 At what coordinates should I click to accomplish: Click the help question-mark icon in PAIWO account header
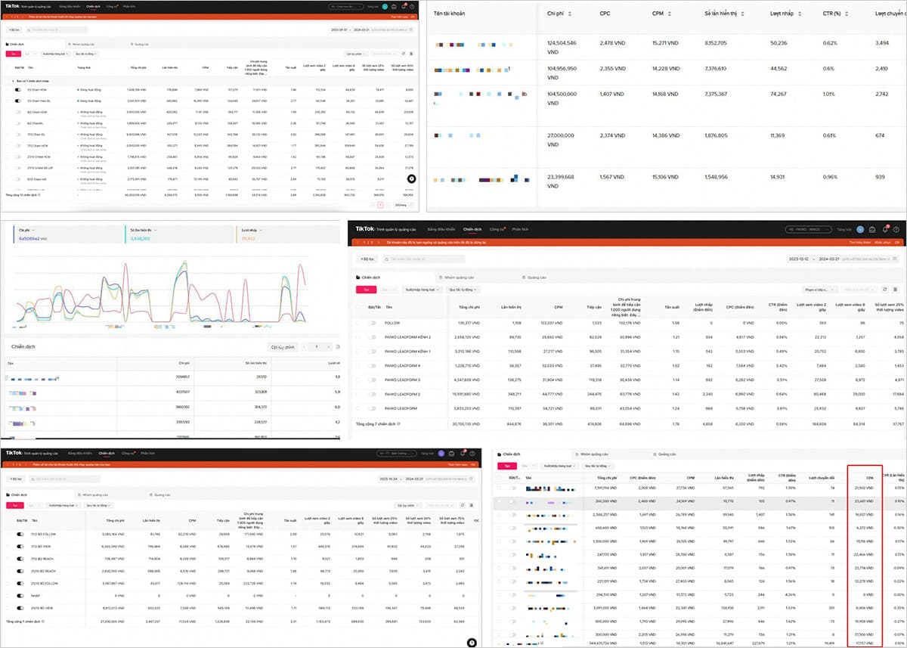click(896, 229)
